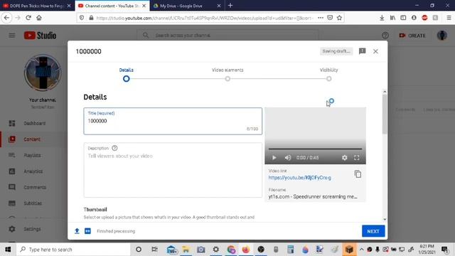Close the upload dialog

375,51
